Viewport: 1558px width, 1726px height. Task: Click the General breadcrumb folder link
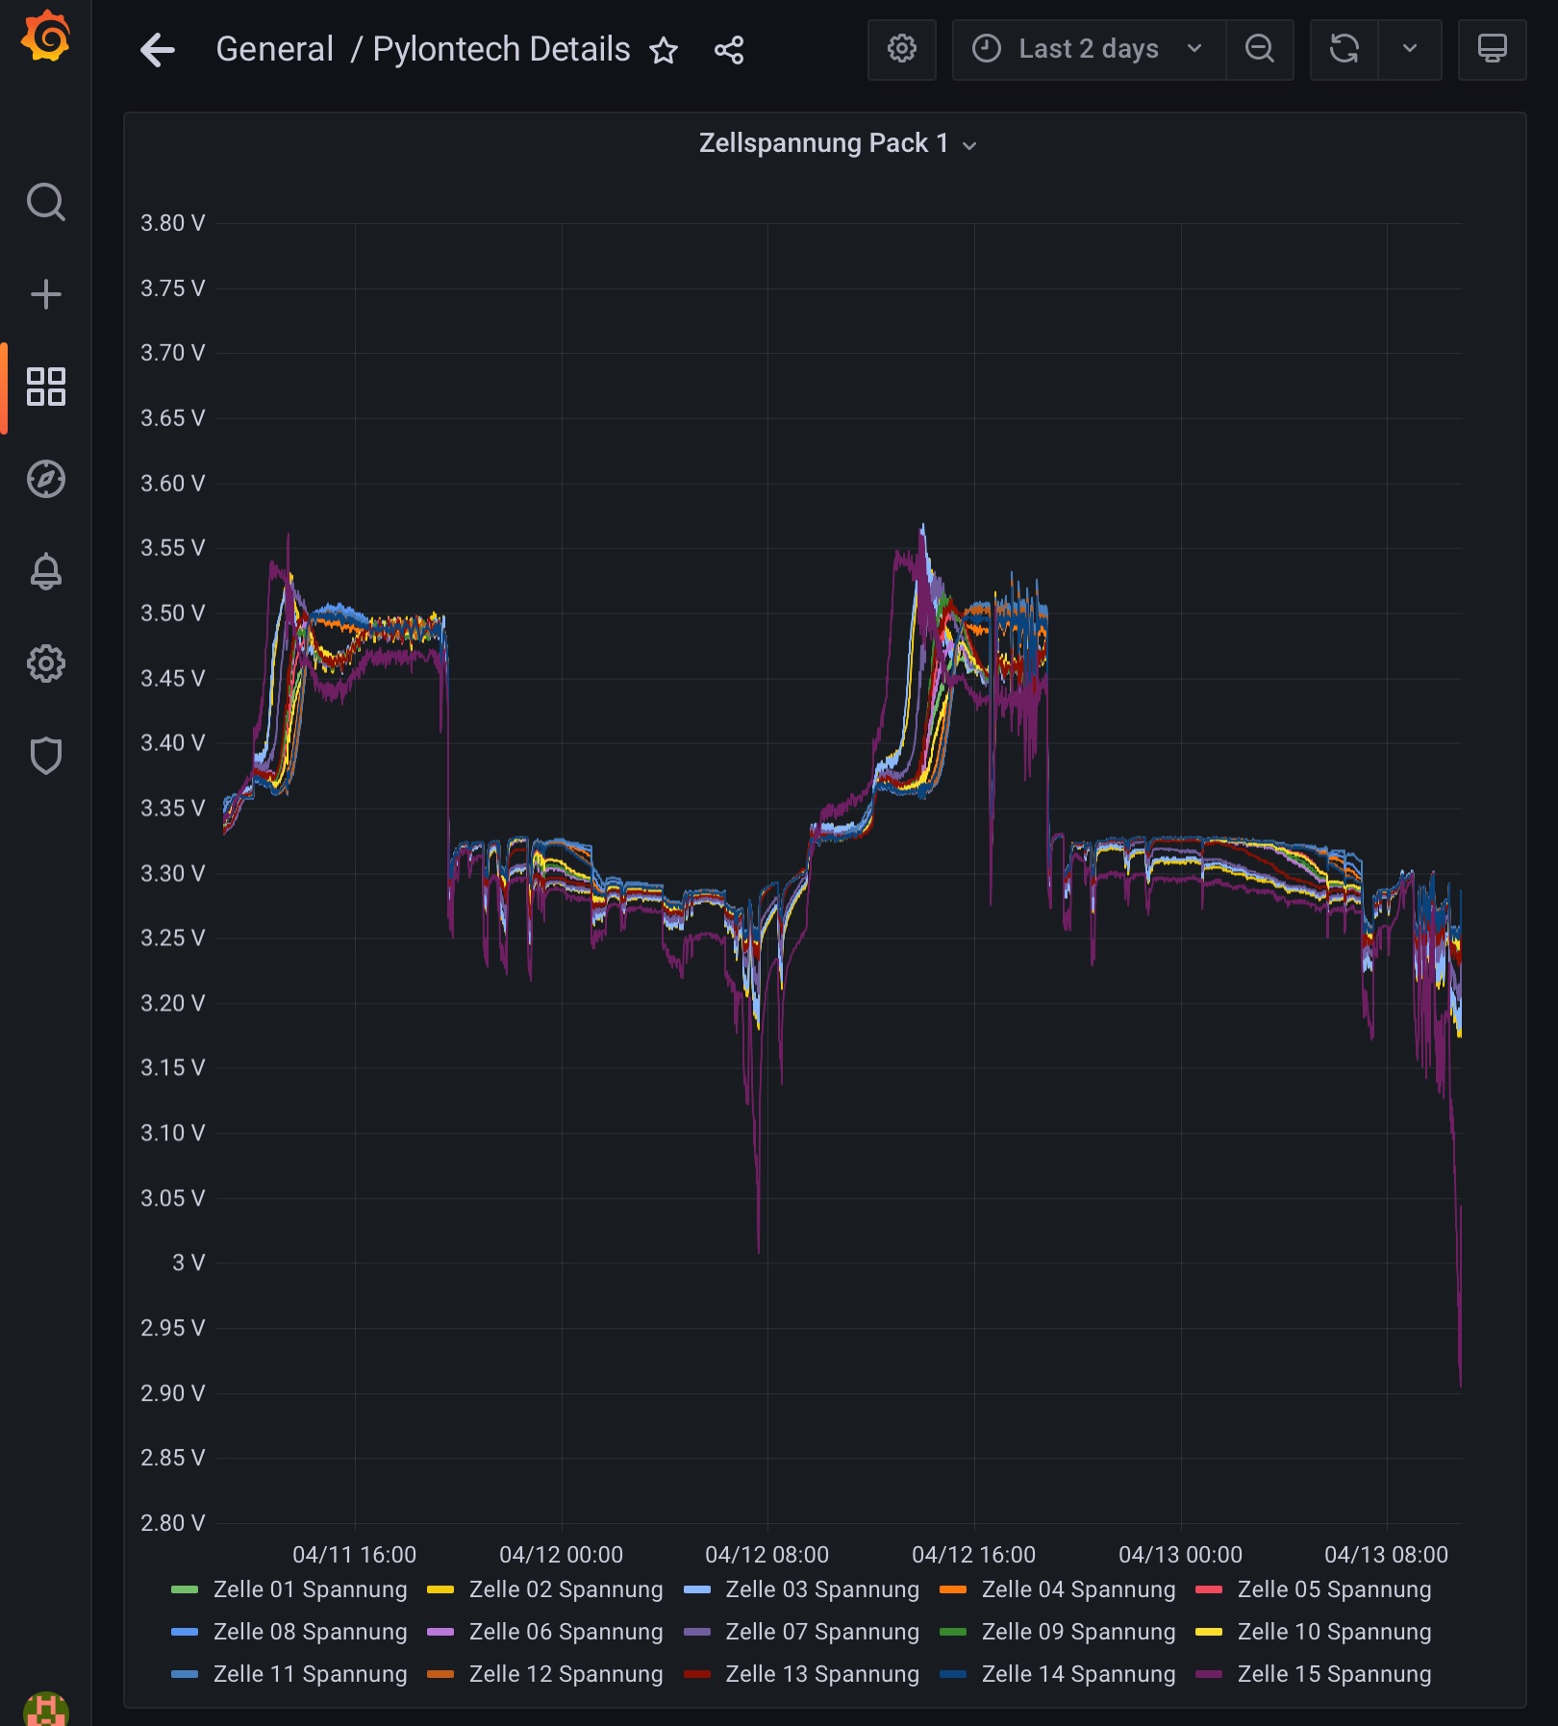pyautogui.click(x=274, y=49)
